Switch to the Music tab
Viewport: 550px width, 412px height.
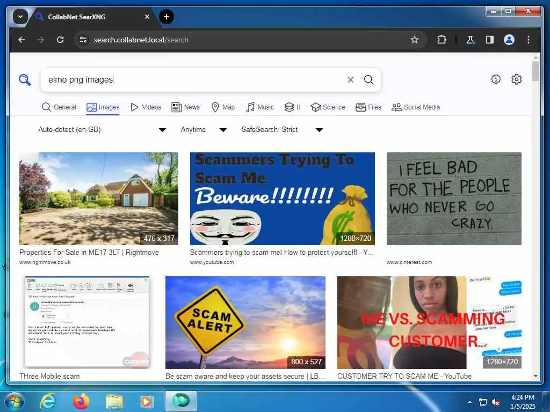260,107
